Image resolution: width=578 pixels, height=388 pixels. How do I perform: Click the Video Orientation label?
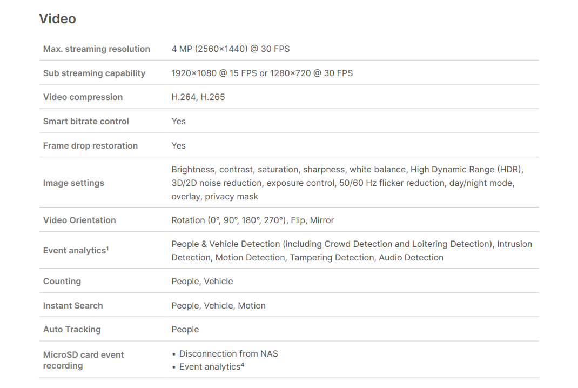(x=79, y=220)
